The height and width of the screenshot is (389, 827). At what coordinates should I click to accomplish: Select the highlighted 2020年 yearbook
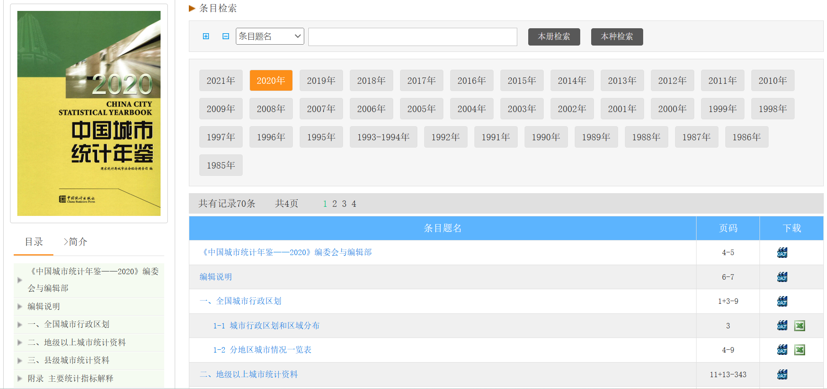(x=271, y=81)
